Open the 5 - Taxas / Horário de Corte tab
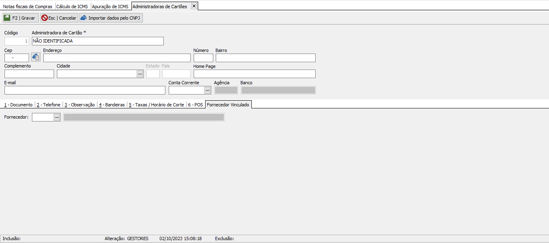Screen dimensions: 549x243 click(156, 105)
